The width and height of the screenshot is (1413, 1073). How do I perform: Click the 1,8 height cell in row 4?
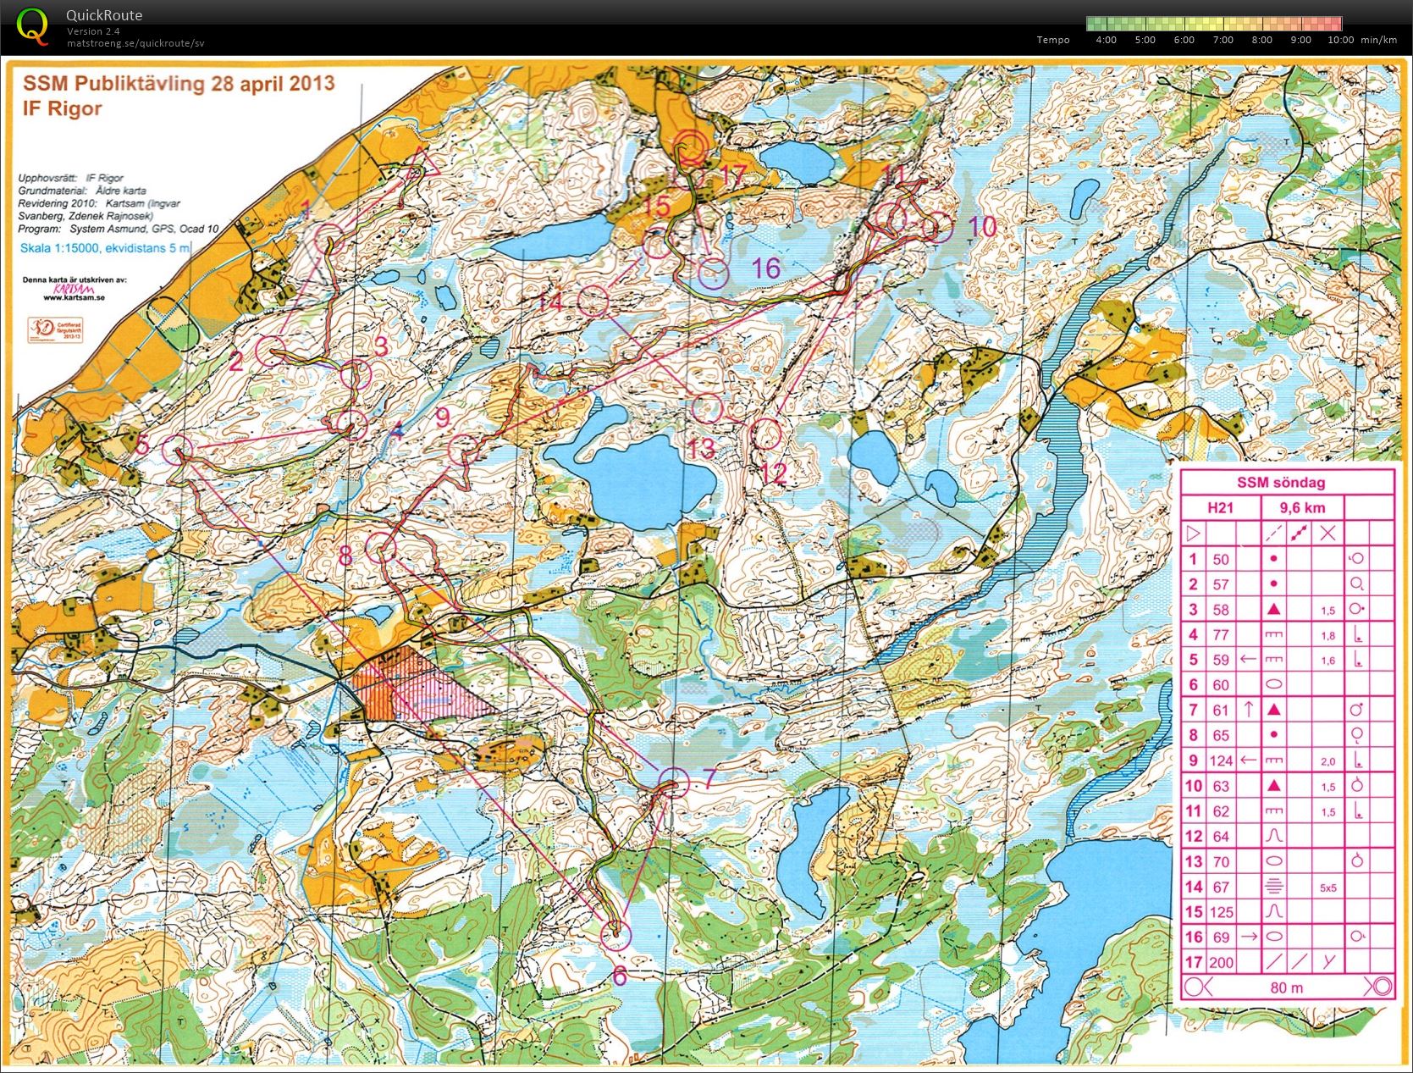coord(1327,635)
